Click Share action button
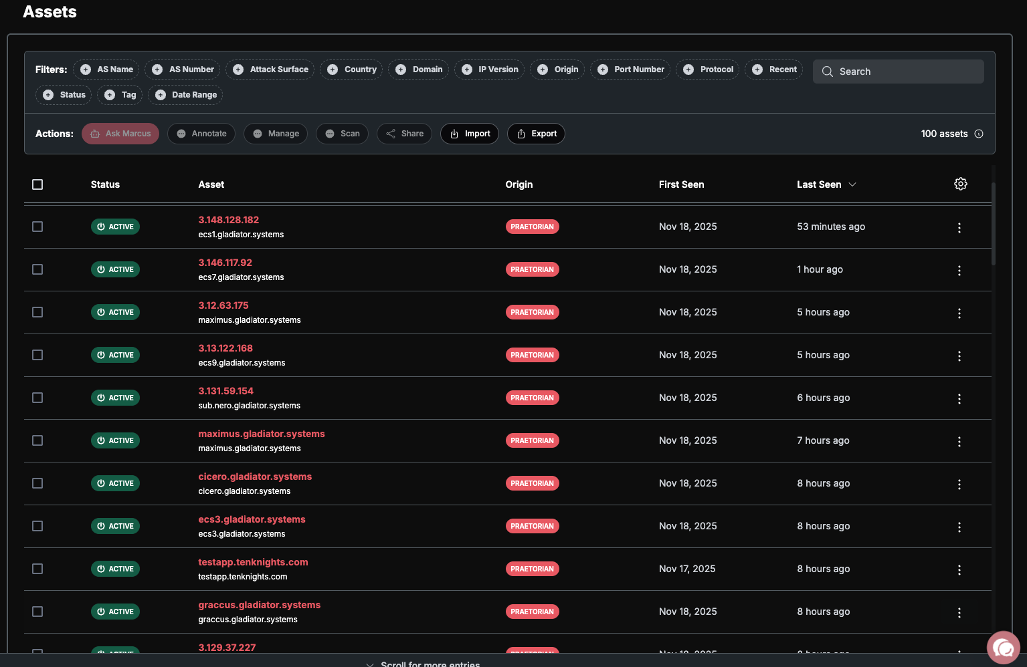 (x=404, y=134)
